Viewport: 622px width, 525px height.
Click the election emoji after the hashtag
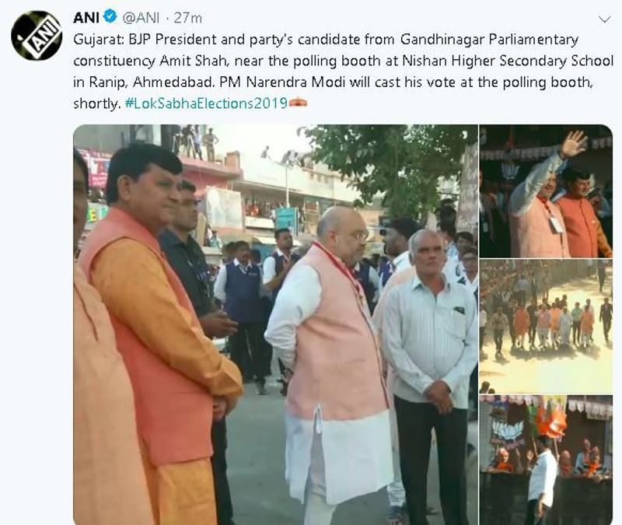click(298, 103)
